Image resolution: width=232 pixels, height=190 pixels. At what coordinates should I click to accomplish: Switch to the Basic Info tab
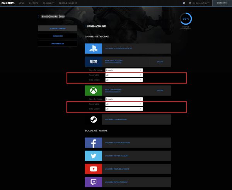point(58,36)
